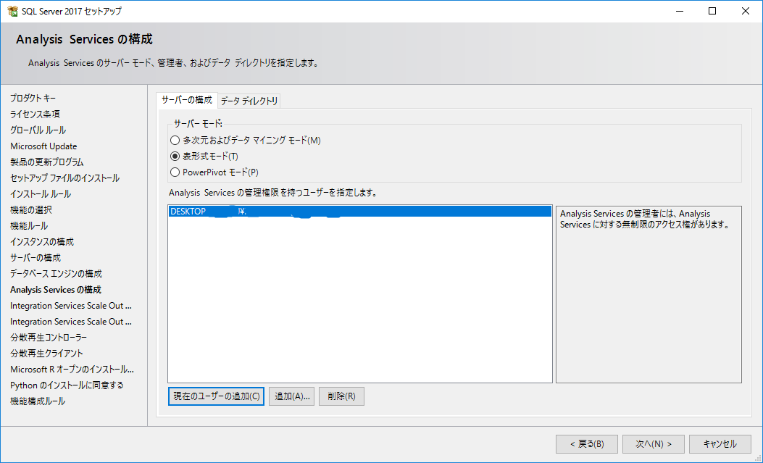Select the multidimensional and data mining mode radio button

coord(174,141)
